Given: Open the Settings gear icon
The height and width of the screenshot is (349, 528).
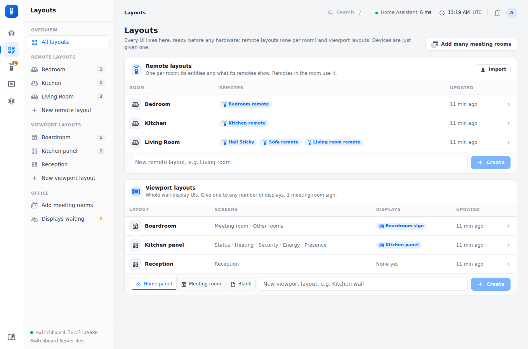Looking at the screenshot, I should click(x=12, y=101).
